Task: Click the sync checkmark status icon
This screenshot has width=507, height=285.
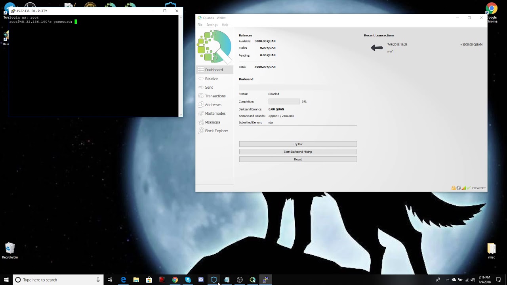Action: coord(469,188)
